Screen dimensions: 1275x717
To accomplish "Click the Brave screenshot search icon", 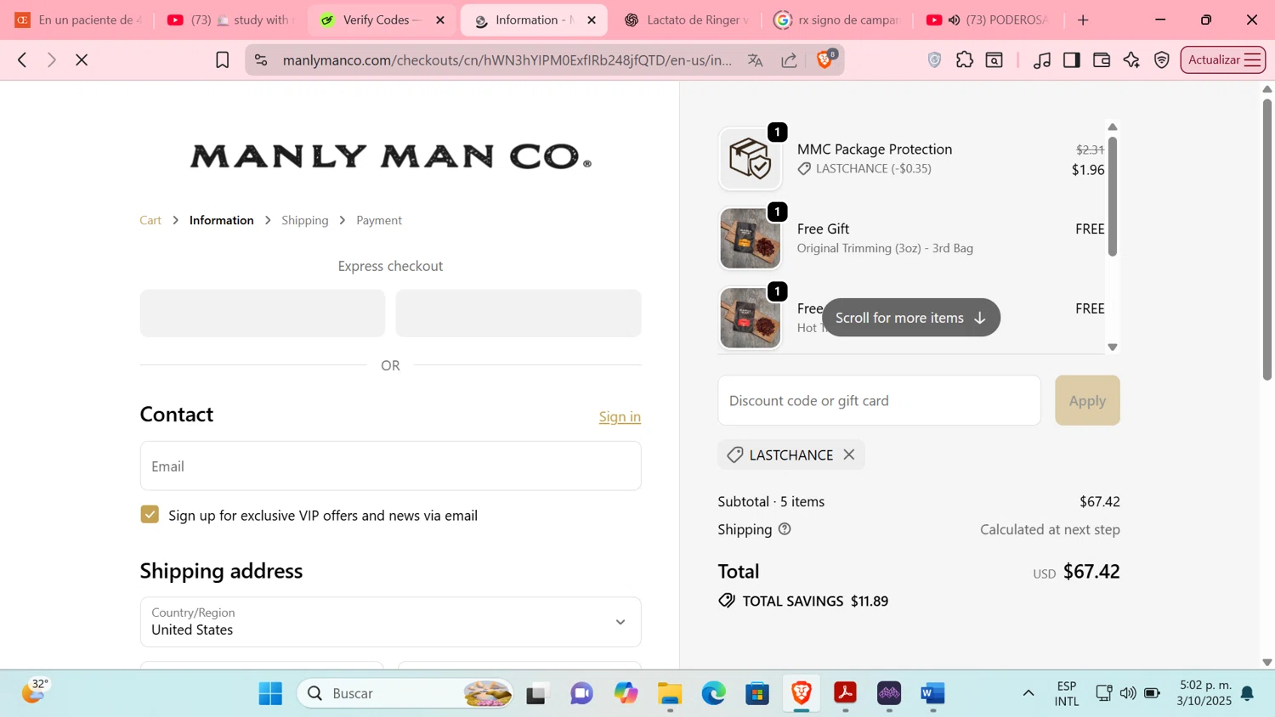I will [994, 59].
